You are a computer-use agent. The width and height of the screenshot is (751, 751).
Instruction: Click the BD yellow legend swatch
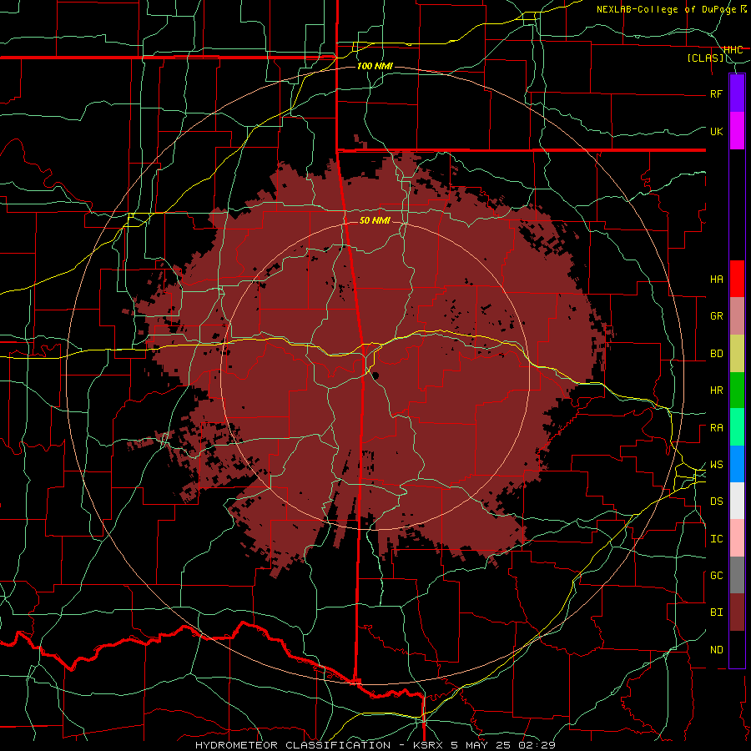(737, 354)
